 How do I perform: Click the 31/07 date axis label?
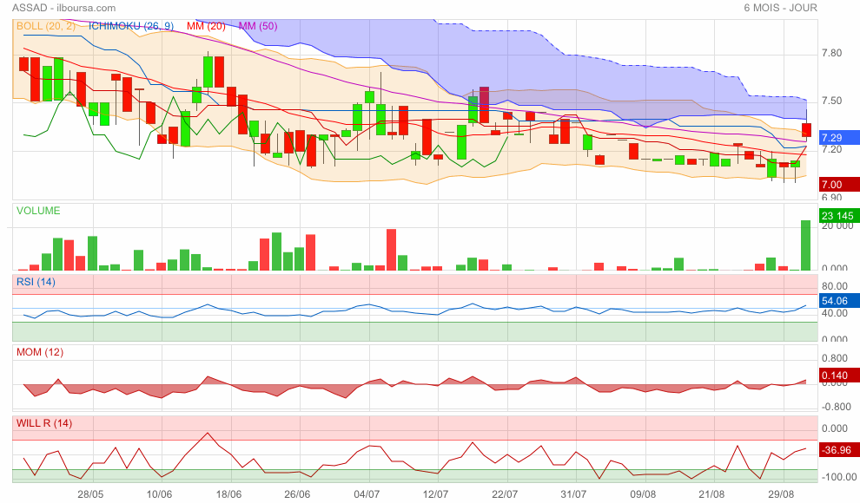(573, 494)
